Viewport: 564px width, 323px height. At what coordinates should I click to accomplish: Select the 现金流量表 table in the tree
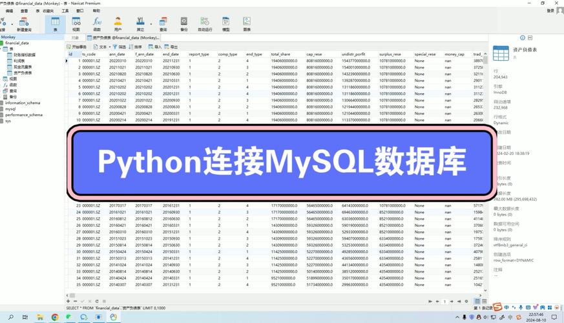point(23,67)
